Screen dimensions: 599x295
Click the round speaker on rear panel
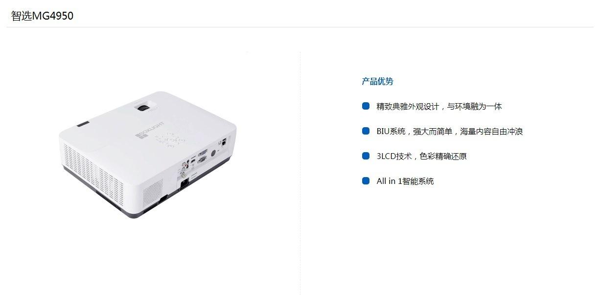213,152
